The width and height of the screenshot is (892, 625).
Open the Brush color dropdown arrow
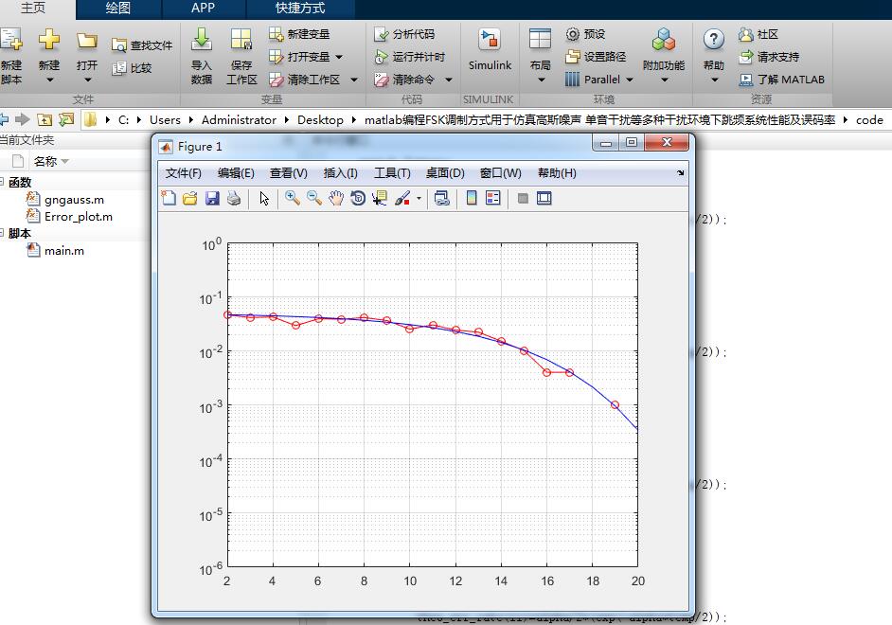[x=419, y=199]
